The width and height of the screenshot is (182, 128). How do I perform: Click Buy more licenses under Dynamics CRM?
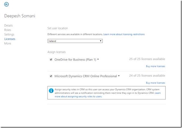pos(155,83)
